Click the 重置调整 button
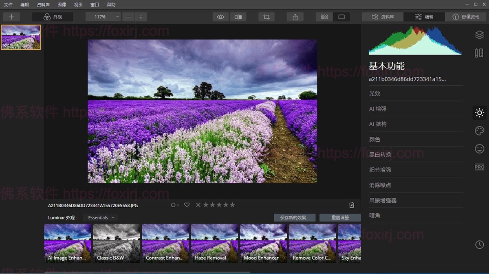The height and width of the screenshot is (274, 489). click(x=340, y=217)
